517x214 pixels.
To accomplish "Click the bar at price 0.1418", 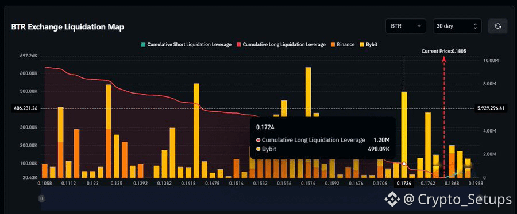I will click(x=196, y=130).
